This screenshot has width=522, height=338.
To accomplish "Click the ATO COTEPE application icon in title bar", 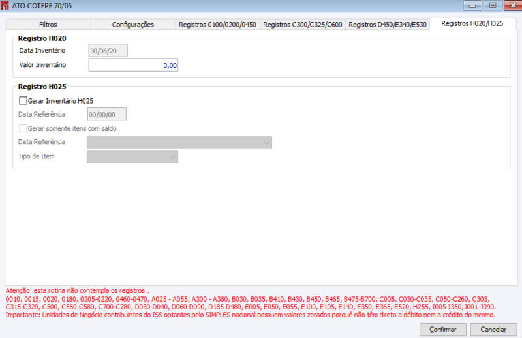I will pyautogui.click(x=5, y=6).
